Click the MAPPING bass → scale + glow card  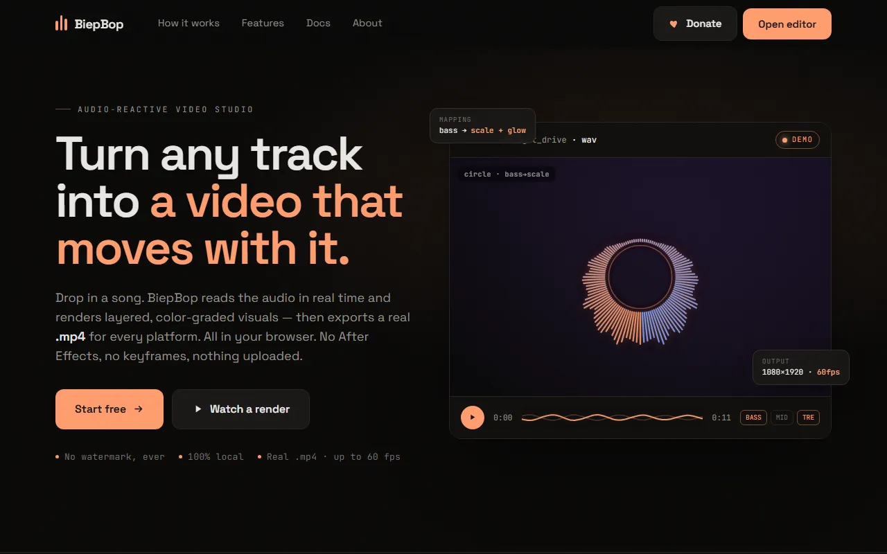click(x=482, y=125)
